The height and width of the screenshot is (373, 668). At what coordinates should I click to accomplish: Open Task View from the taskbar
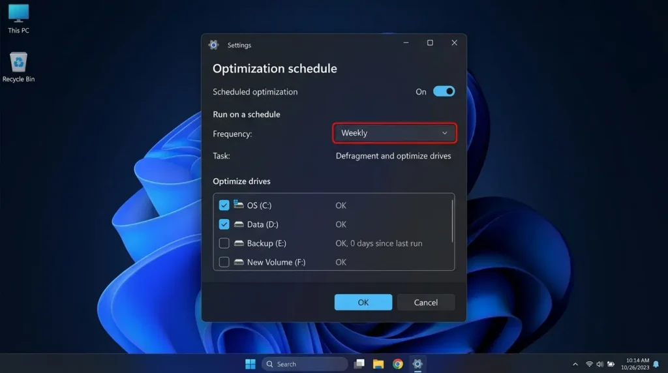(359, 364)
